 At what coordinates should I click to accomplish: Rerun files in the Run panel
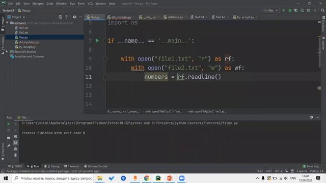point(9,124)
